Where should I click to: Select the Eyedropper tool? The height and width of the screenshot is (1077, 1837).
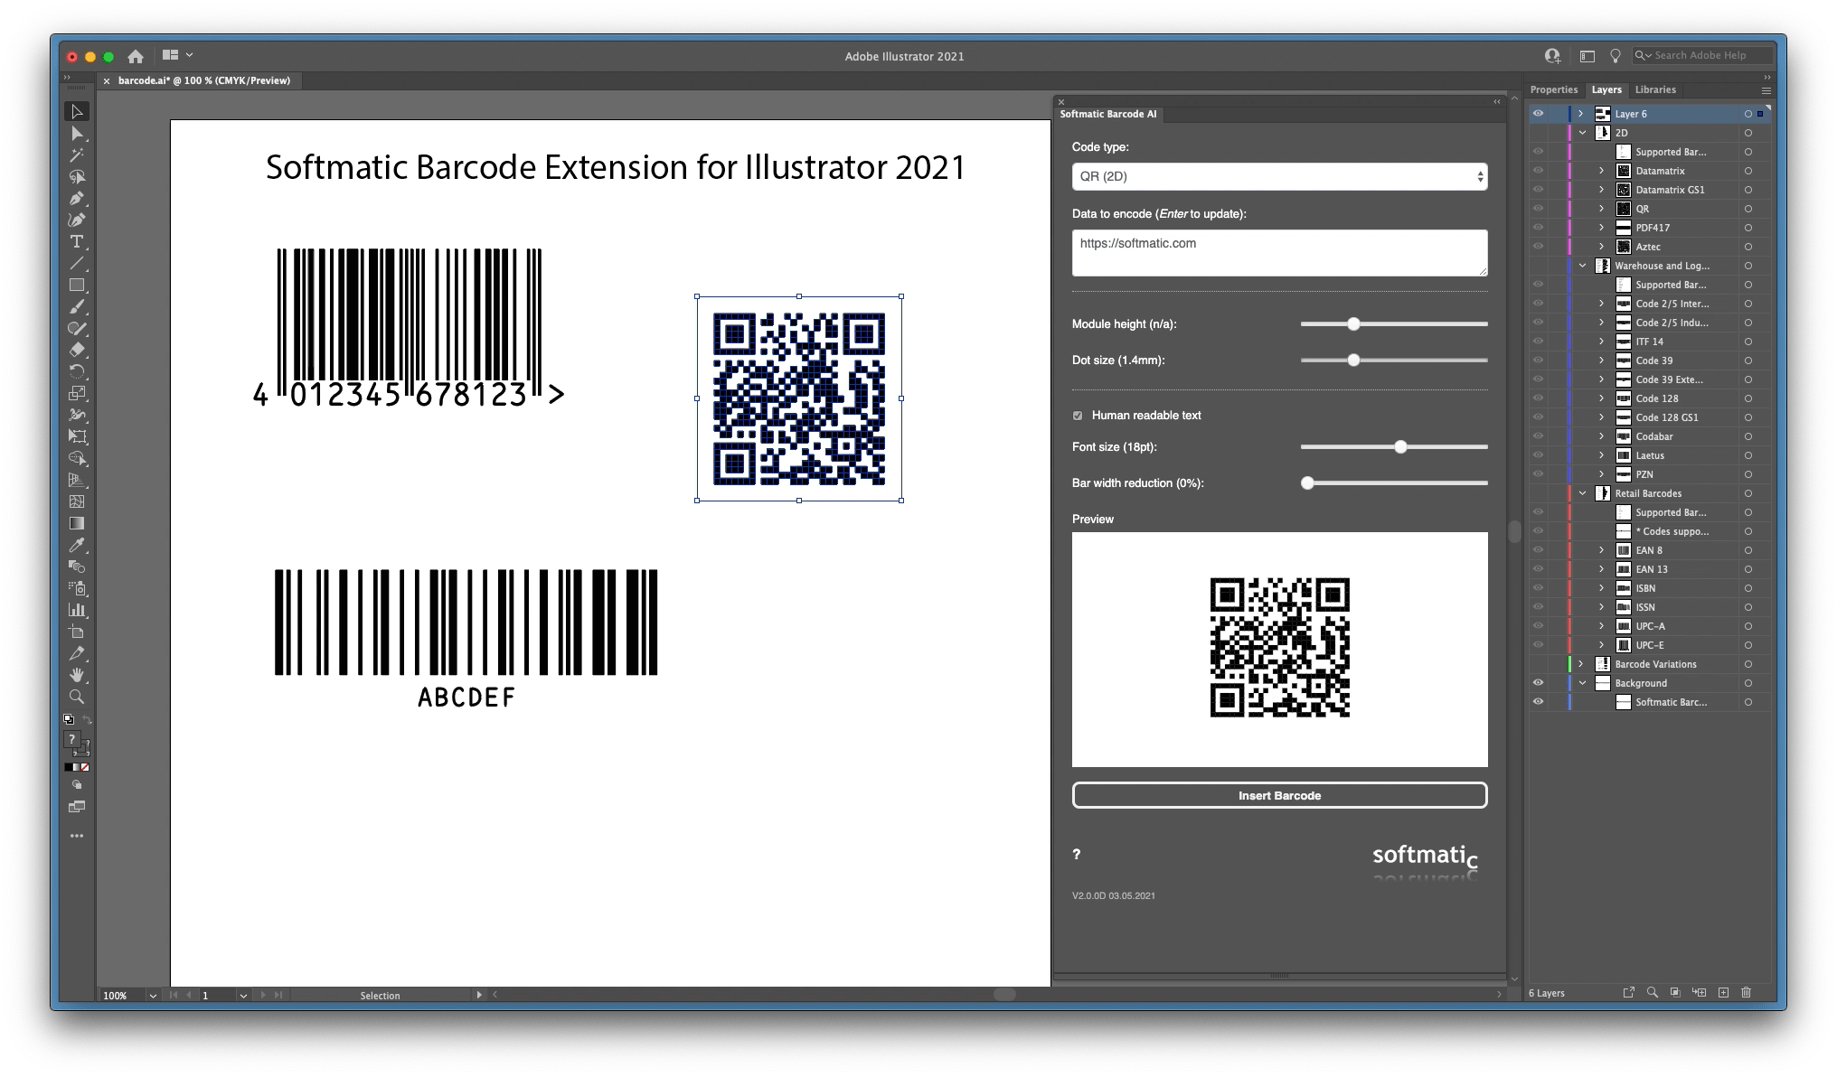tap(77, 545)
